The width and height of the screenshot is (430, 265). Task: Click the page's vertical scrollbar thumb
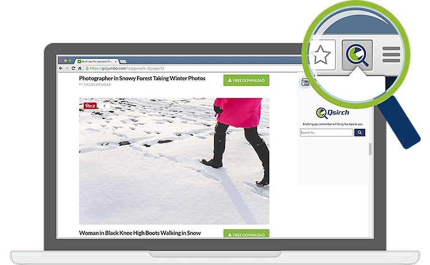(370, 149)
